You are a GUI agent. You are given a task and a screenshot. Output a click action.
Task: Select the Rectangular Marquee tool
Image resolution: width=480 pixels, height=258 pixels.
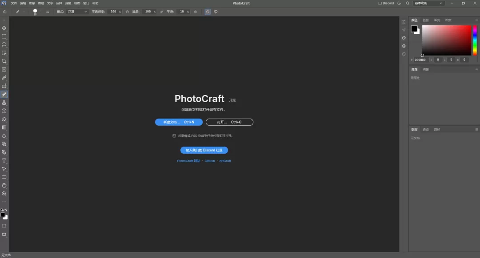(4, 36)
